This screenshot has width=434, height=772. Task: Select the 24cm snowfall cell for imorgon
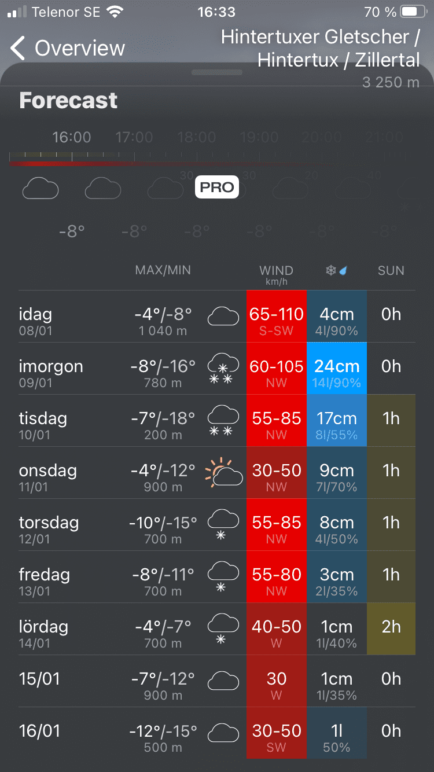tap(337, 369)
